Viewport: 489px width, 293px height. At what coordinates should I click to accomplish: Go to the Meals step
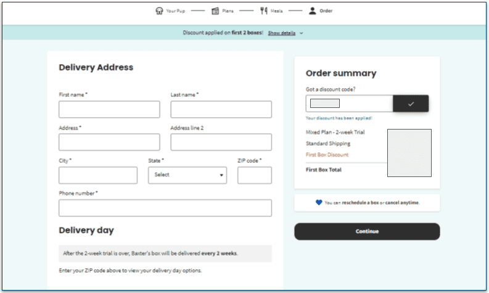271,11
